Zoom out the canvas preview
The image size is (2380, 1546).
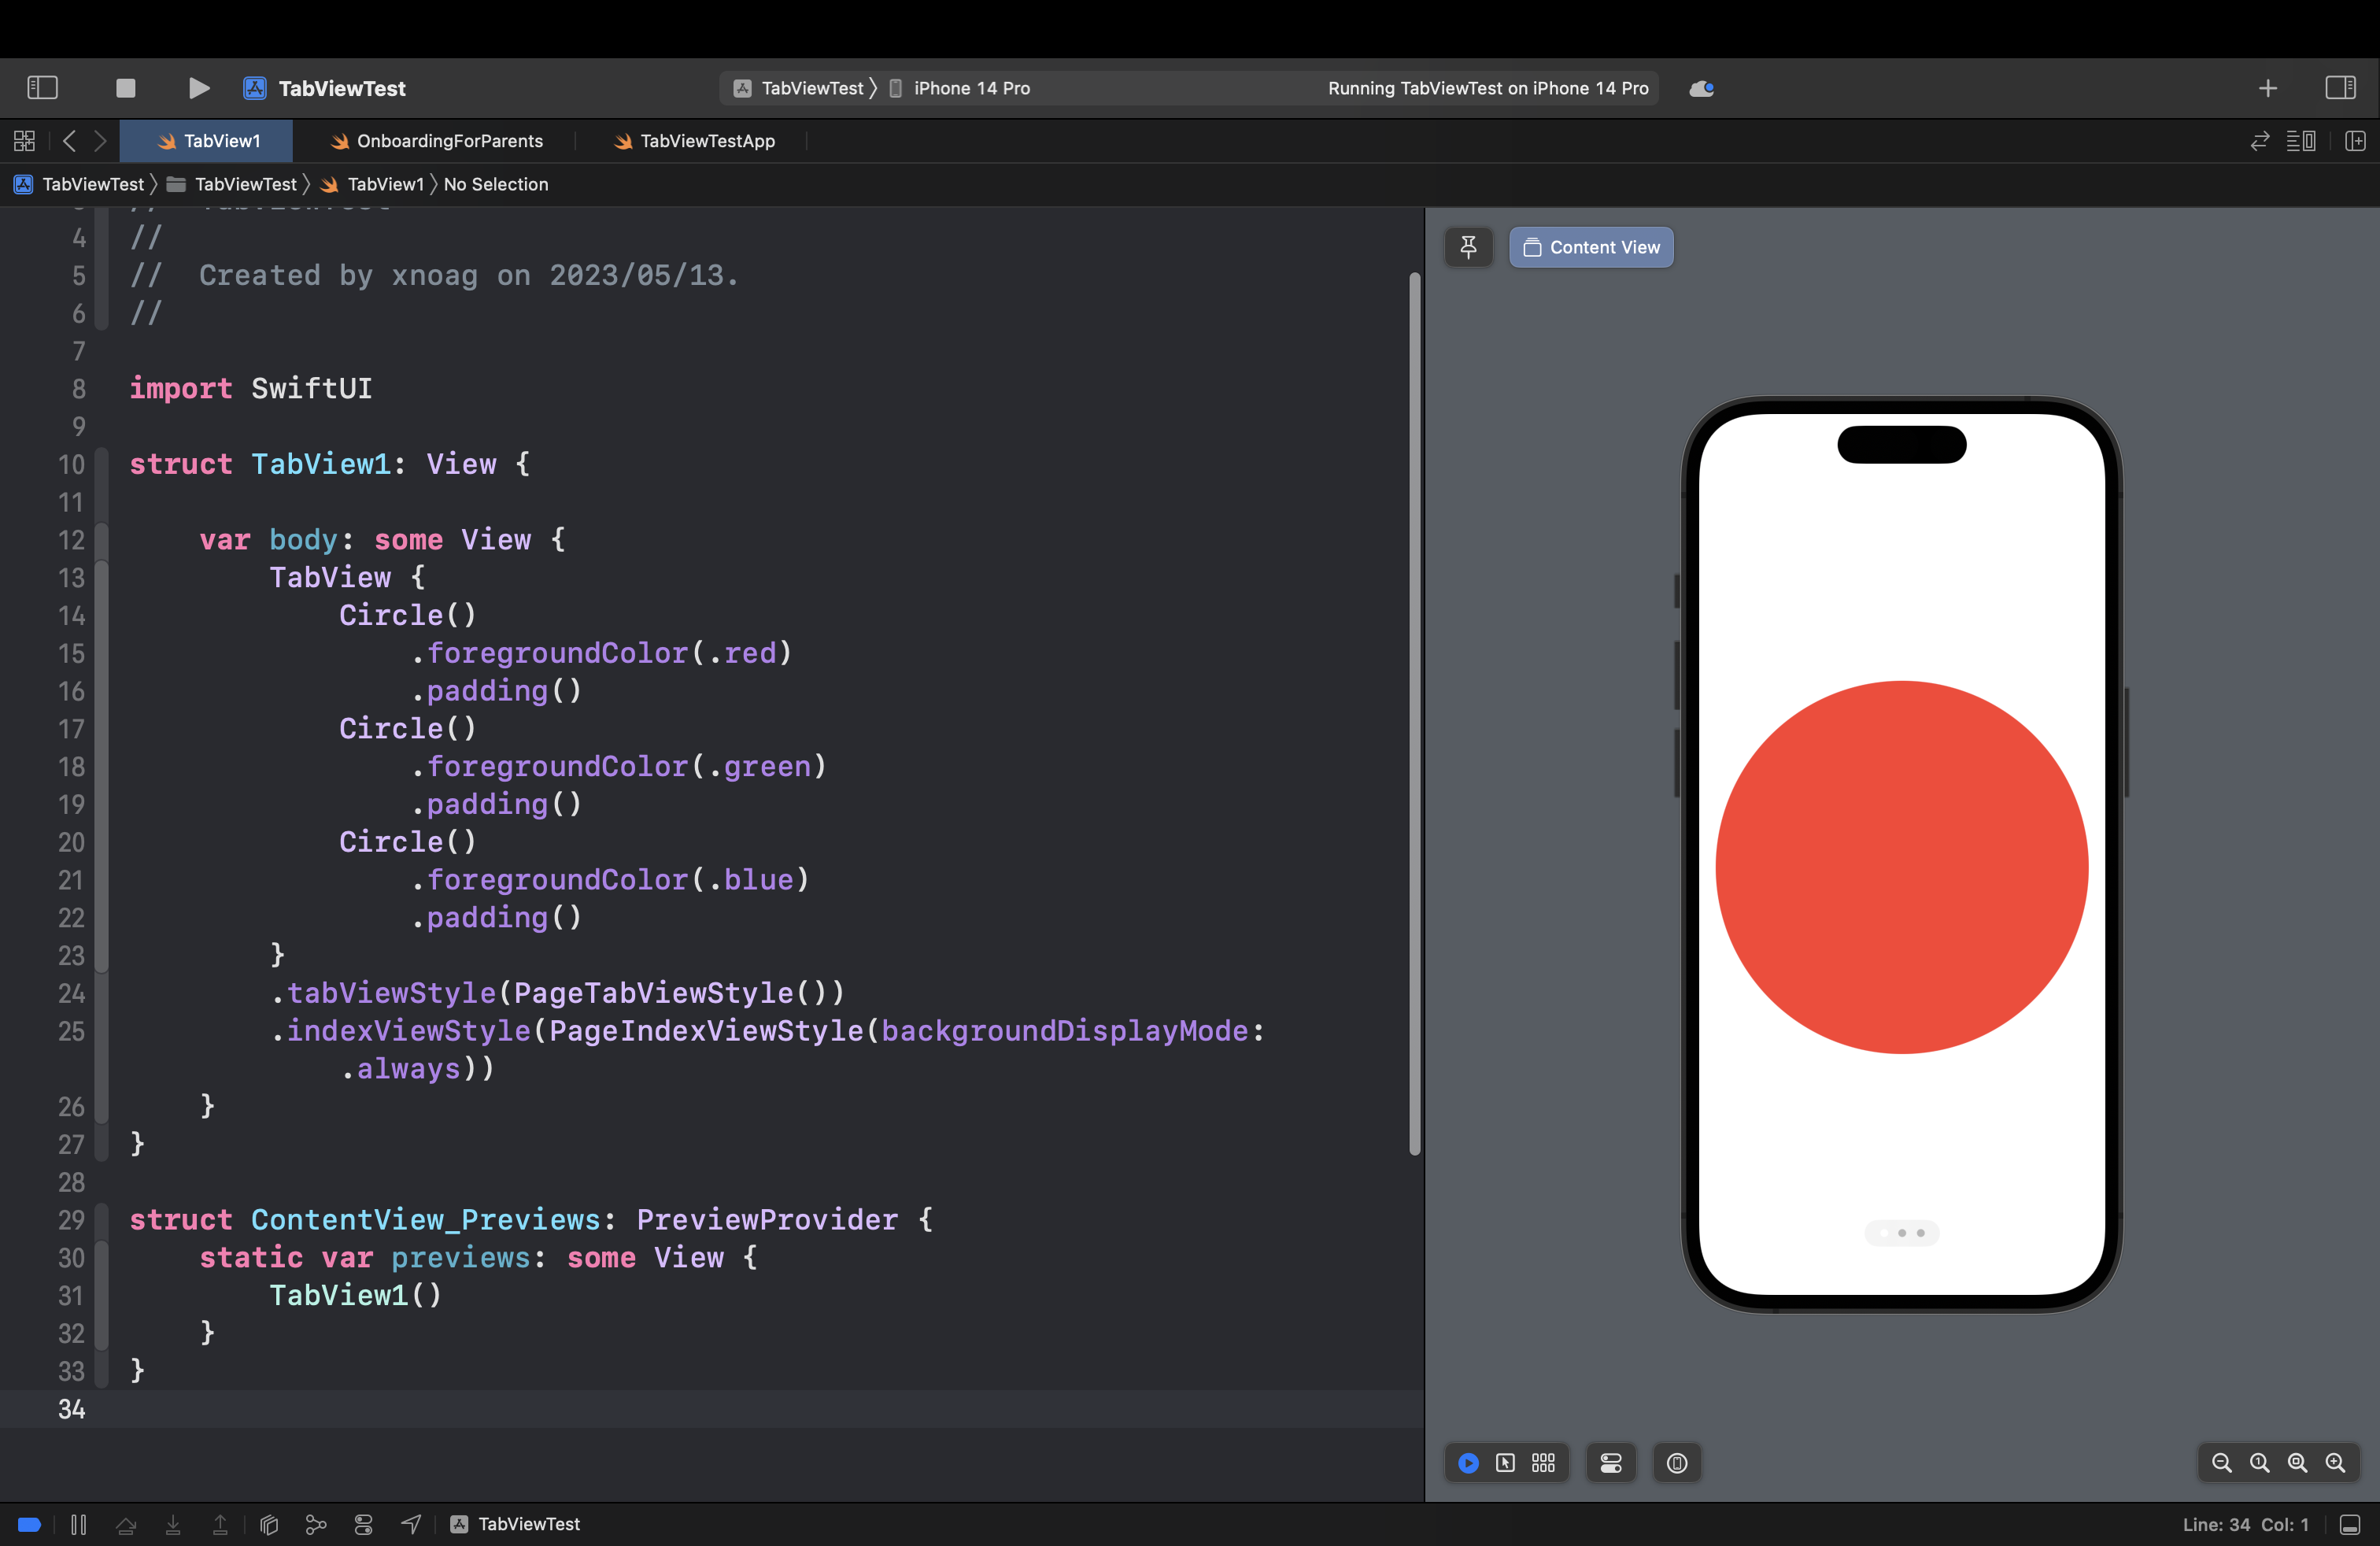click(2221, 1463)
